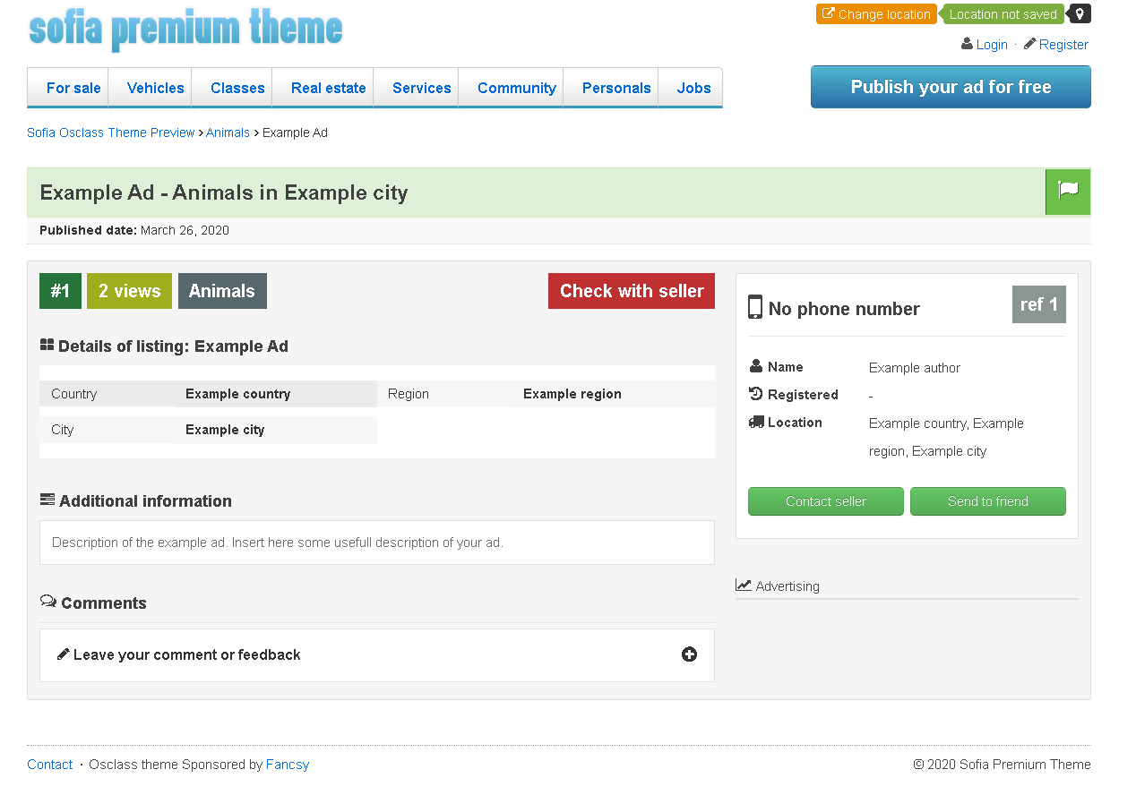The image size is (1136, 795).
Task: Click the Contact seller button
Action: [x=826, y=501]
